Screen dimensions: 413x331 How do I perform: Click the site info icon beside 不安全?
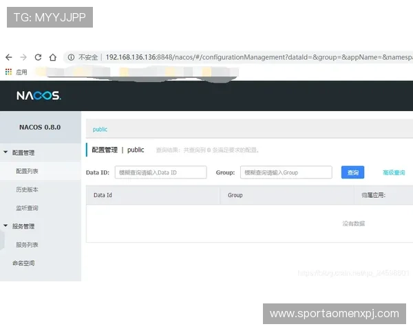point(71,57)
